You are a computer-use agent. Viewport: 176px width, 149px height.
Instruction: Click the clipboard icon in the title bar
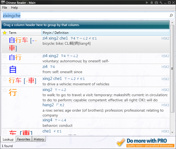pos(152,2)
